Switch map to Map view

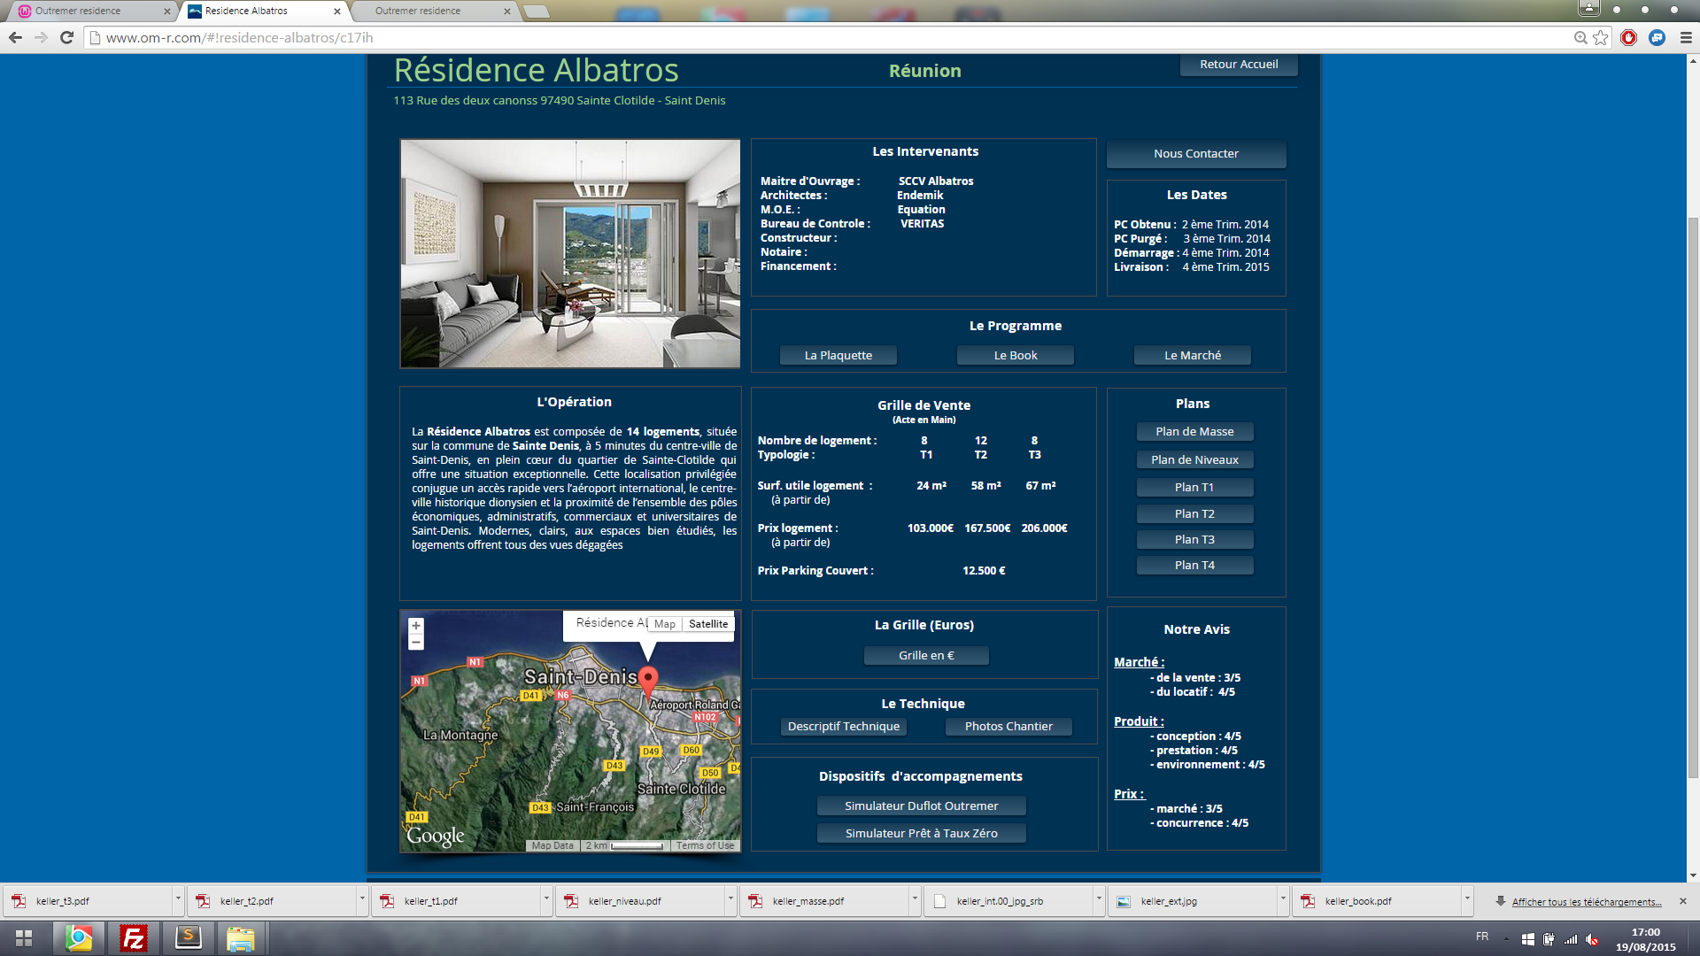click(x=664, y=624)
